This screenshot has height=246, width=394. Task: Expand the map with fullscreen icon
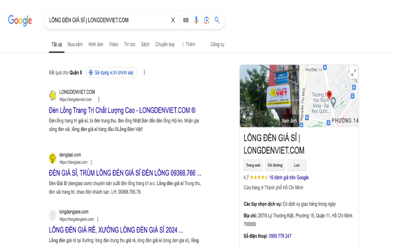(x=353, y=72)
